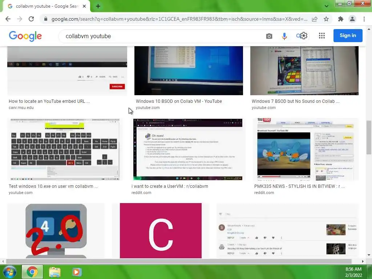Open Windows 7 BSOD thumbnail

(304, 71)
